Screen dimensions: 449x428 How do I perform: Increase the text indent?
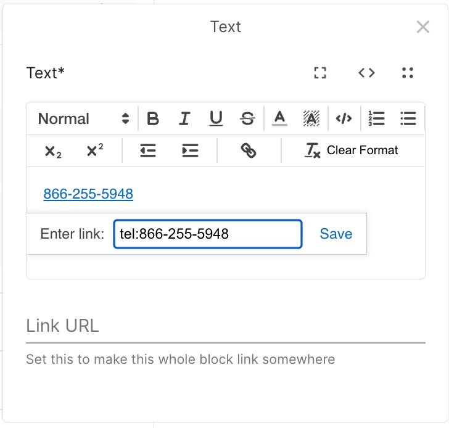[x=190, y=151]
